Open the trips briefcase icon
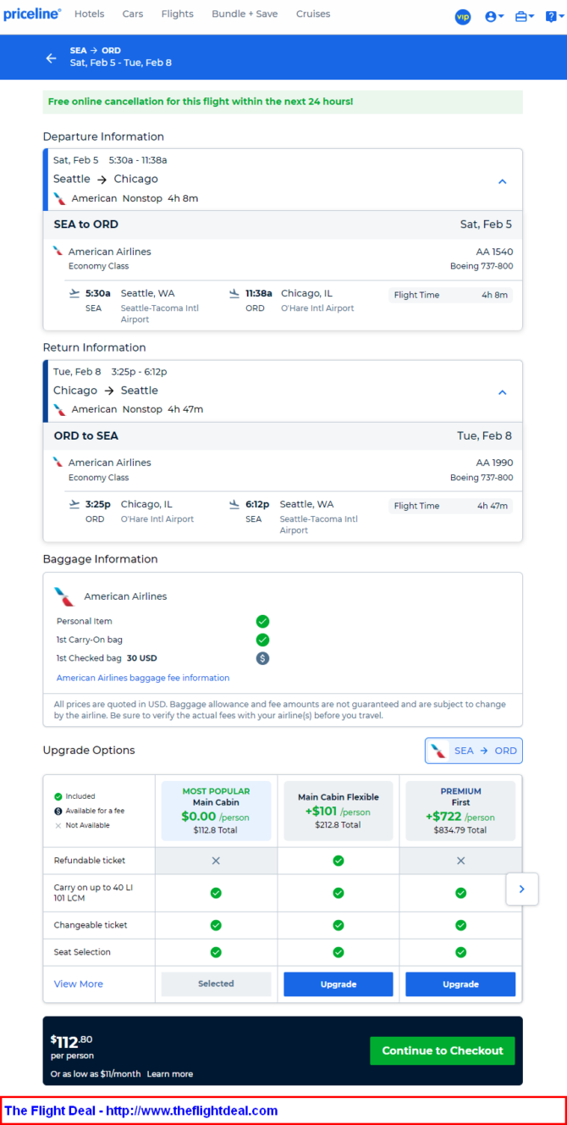Screen dimensions: 567x1125 pos(524,16)
